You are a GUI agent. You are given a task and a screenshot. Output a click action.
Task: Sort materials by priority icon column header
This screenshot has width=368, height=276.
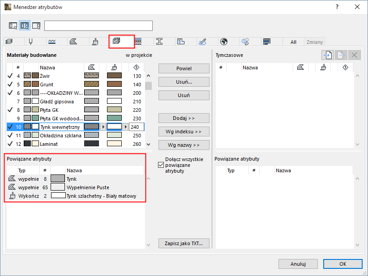[137, 68]
